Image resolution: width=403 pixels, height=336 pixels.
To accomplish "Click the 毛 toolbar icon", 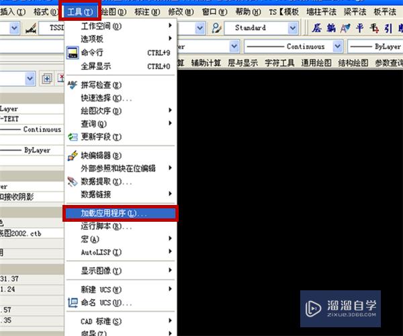I will click(374, 28).
